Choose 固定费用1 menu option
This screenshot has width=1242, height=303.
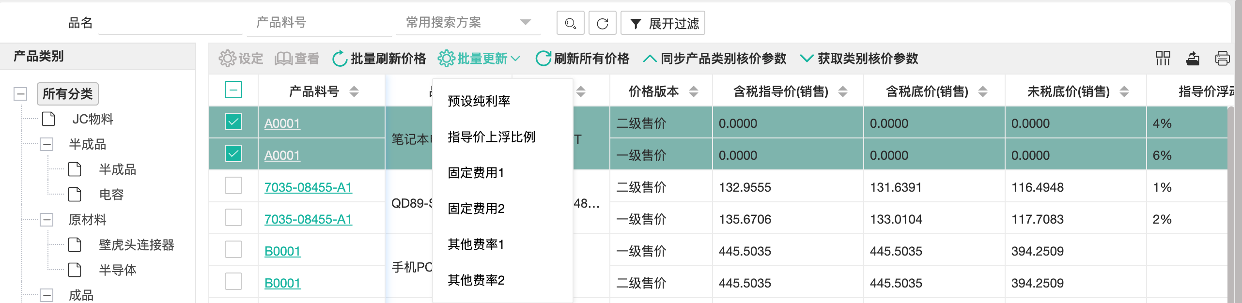pos(476,173)
